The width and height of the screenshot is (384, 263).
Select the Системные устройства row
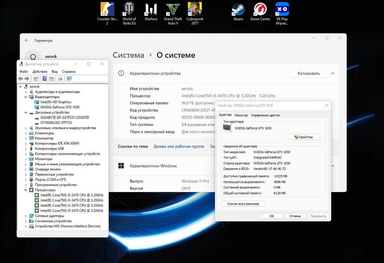point(53,221)
